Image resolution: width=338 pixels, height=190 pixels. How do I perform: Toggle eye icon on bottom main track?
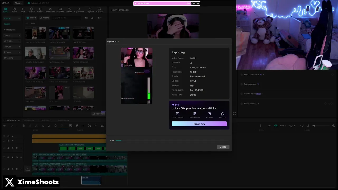12,169
